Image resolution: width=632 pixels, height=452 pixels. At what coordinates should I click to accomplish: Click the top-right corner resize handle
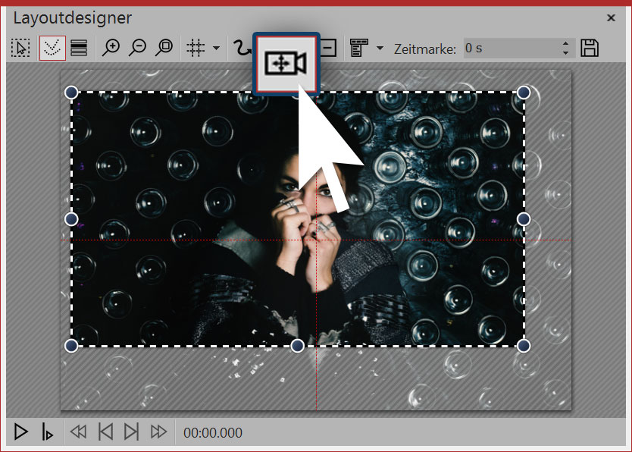pos(524,93)
